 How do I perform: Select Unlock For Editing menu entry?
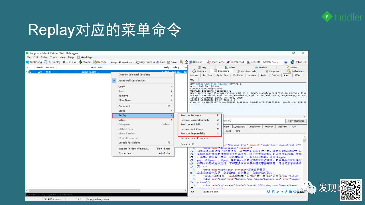pos(143,143)
